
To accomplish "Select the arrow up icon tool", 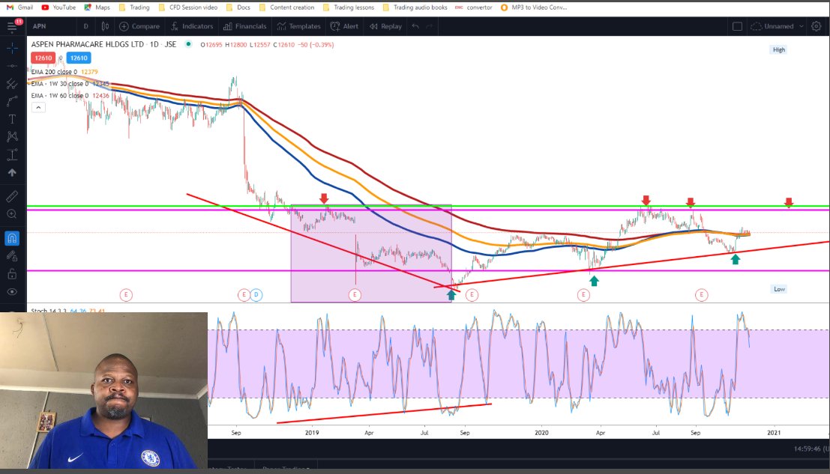I will point(12,173).
